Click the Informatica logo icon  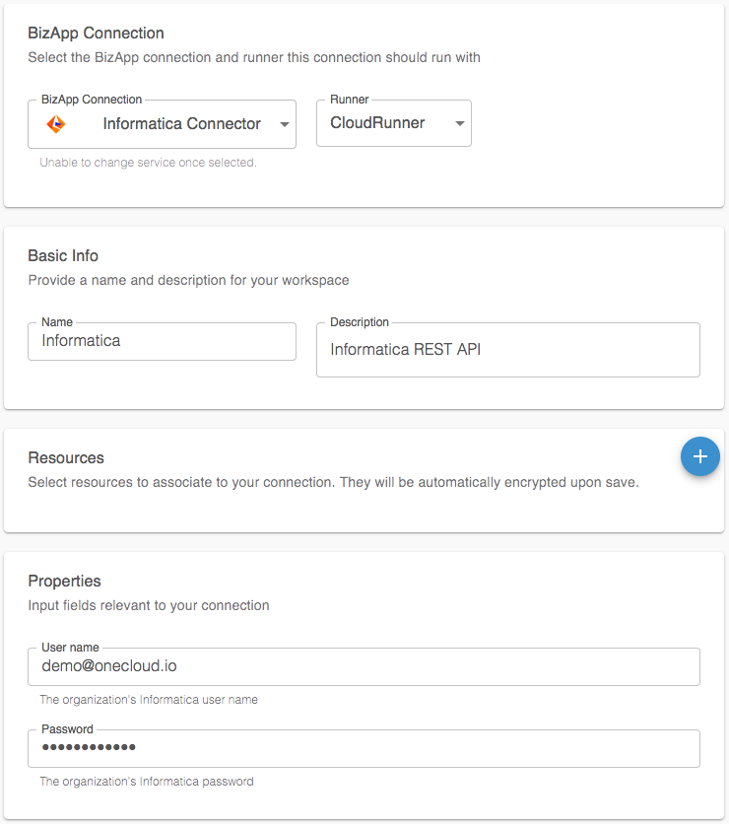(x=56, y=124)
